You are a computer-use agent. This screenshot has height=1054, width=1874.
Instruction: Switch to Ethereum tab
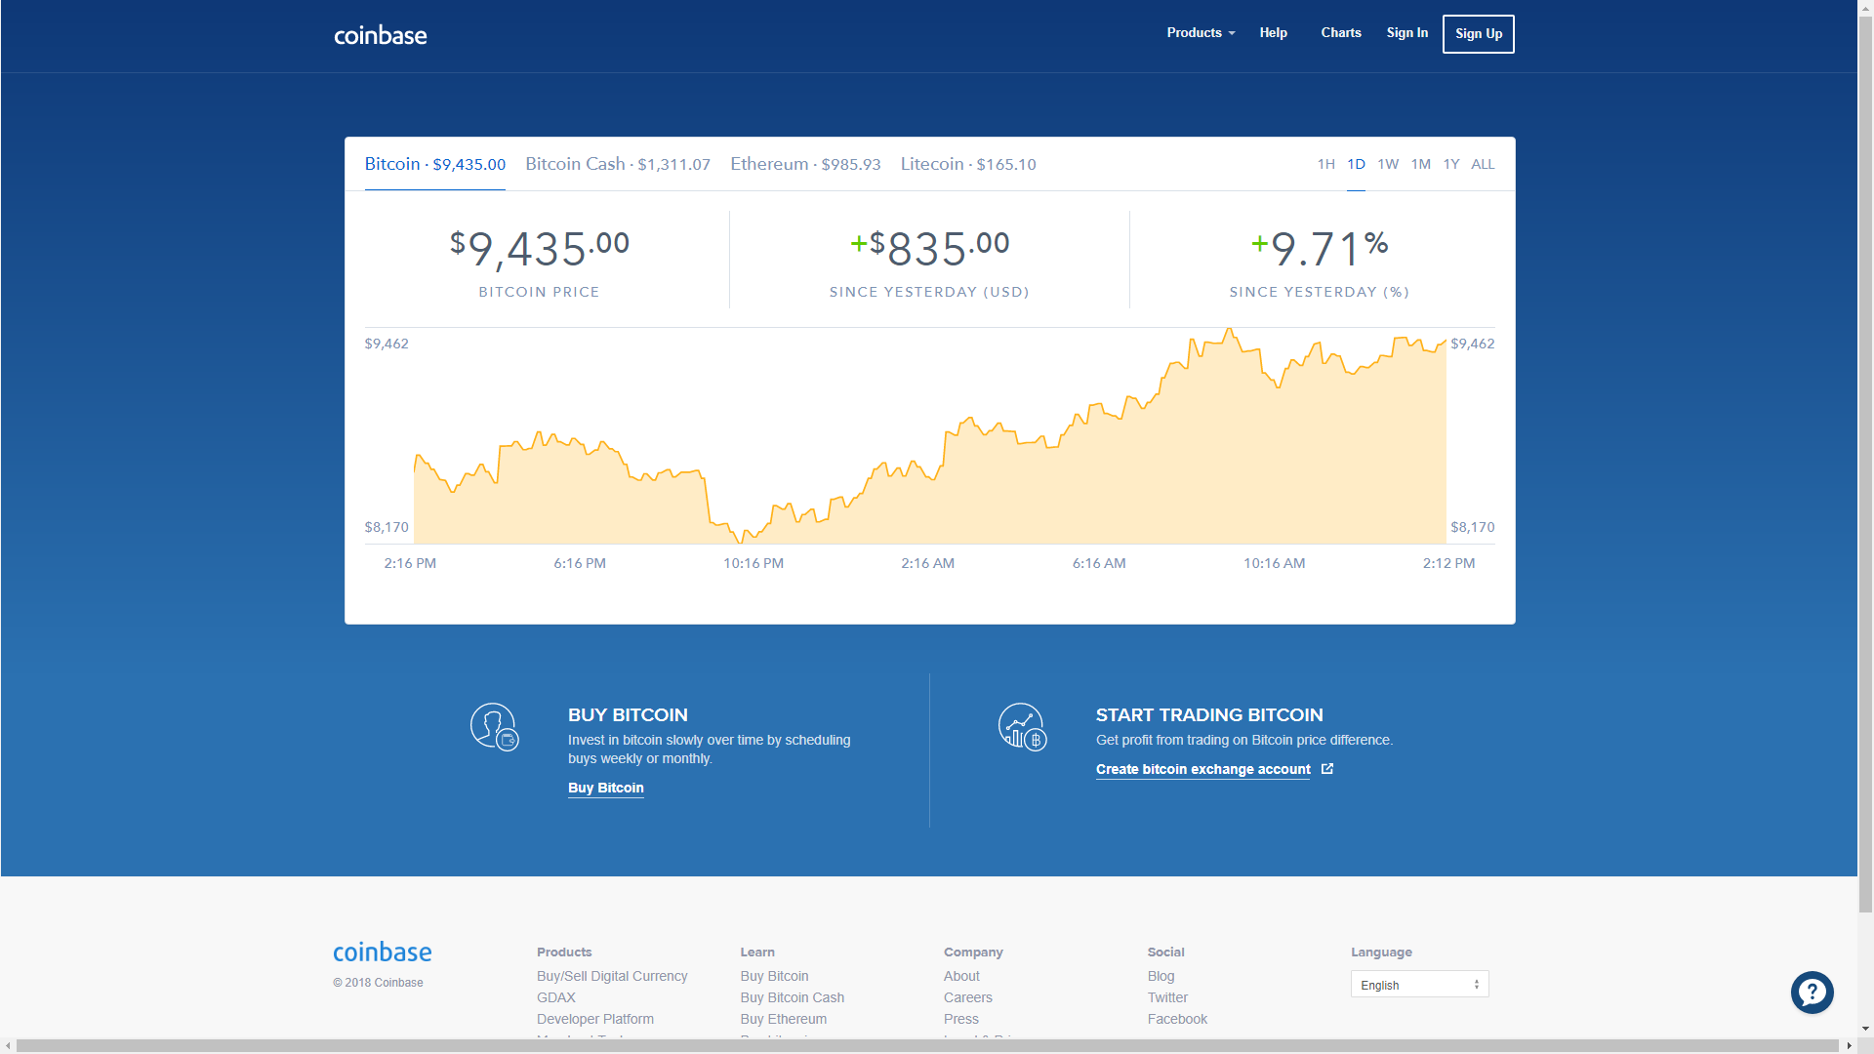pyautogui.click(x=805, y=164)
